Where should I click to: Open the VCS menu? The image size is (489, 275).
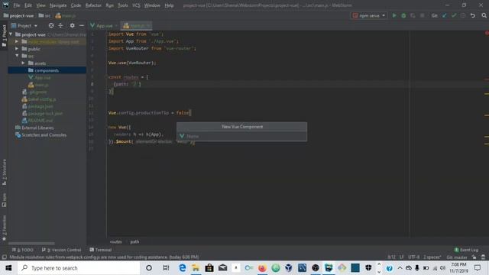[x=136, y=5]
